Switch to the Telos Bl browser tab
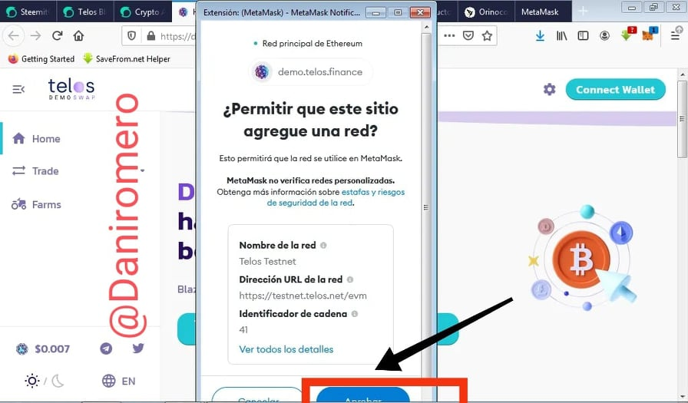 tap(85, 12)
